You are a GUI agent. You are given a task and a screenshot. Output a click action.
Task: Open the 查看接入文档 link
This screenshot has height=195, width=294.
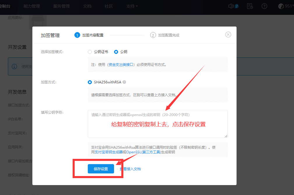[x=131, y=168]
